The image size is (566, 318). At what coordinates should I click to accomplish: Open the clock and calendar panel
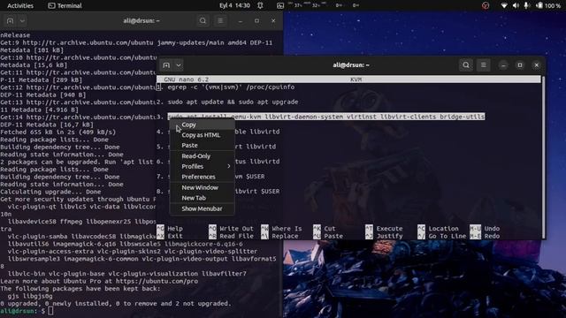coord(234,5)
